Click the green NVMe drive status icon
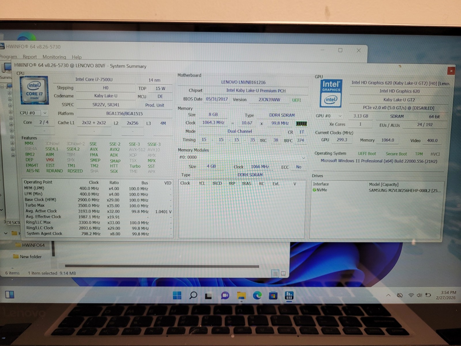 (x=314, y=190)
